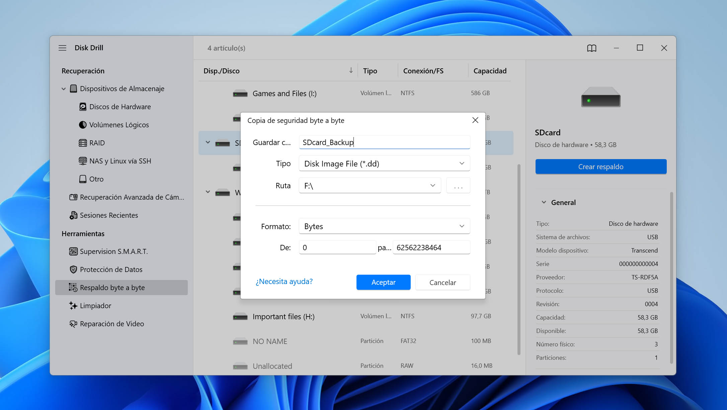Collapse the General section in details panel
Viewport: 727px width, 410px height.
pyautogui.click(x=544, y=202)
